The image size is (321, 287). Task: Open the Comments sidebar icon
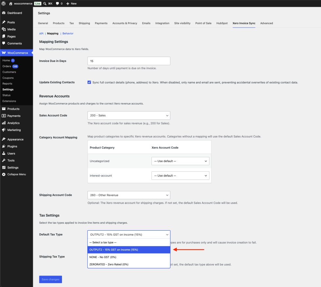[x=4, y=43]
